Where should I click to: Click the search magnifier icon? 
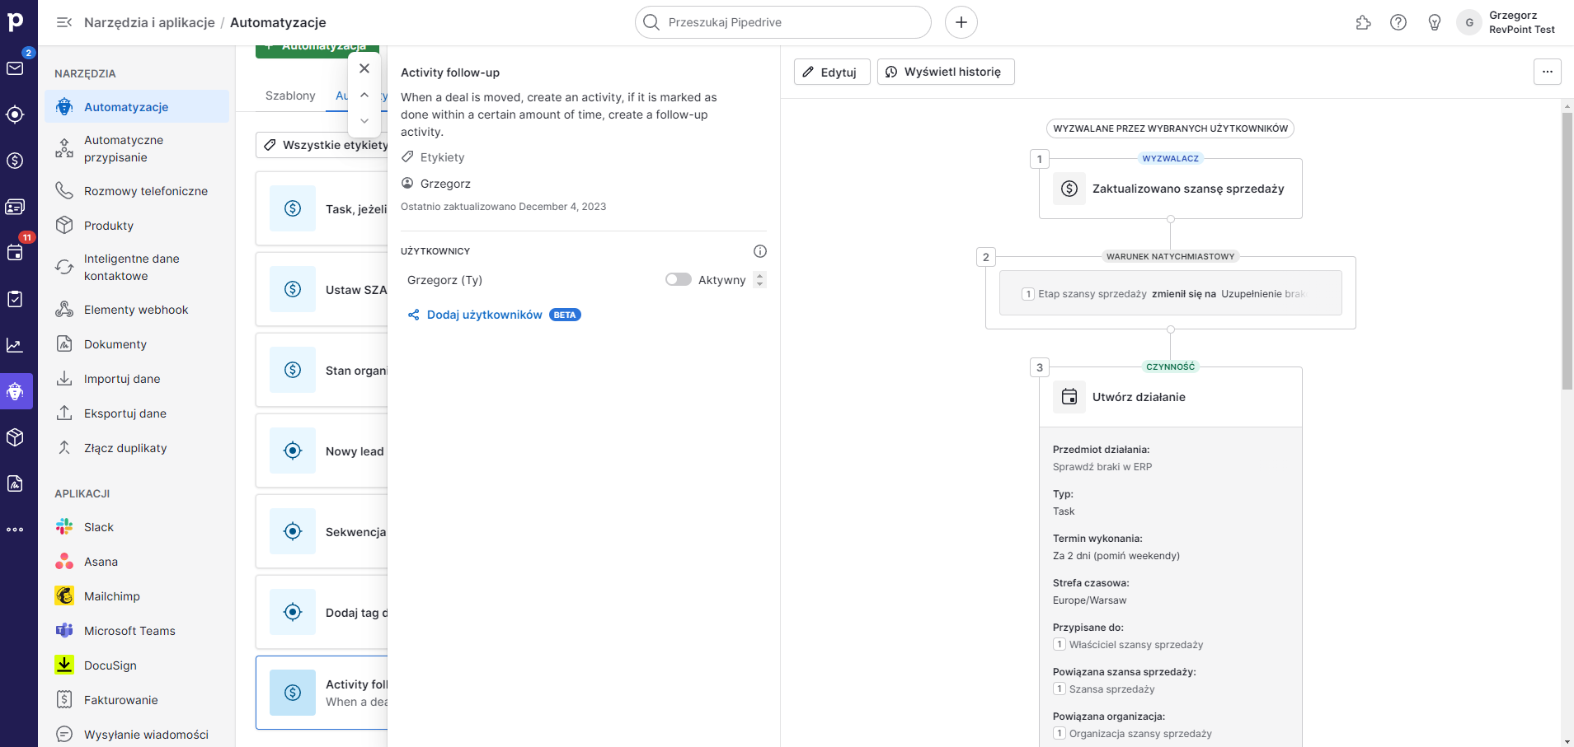(651, 22)
